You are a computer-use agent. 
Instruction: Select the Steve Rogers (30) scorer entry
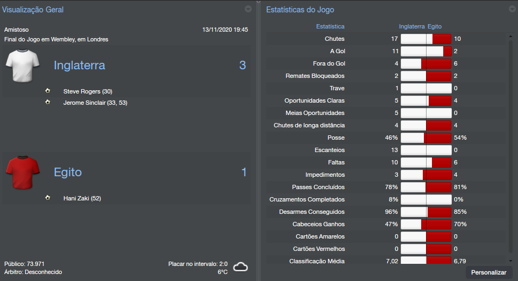coord(88,91)
